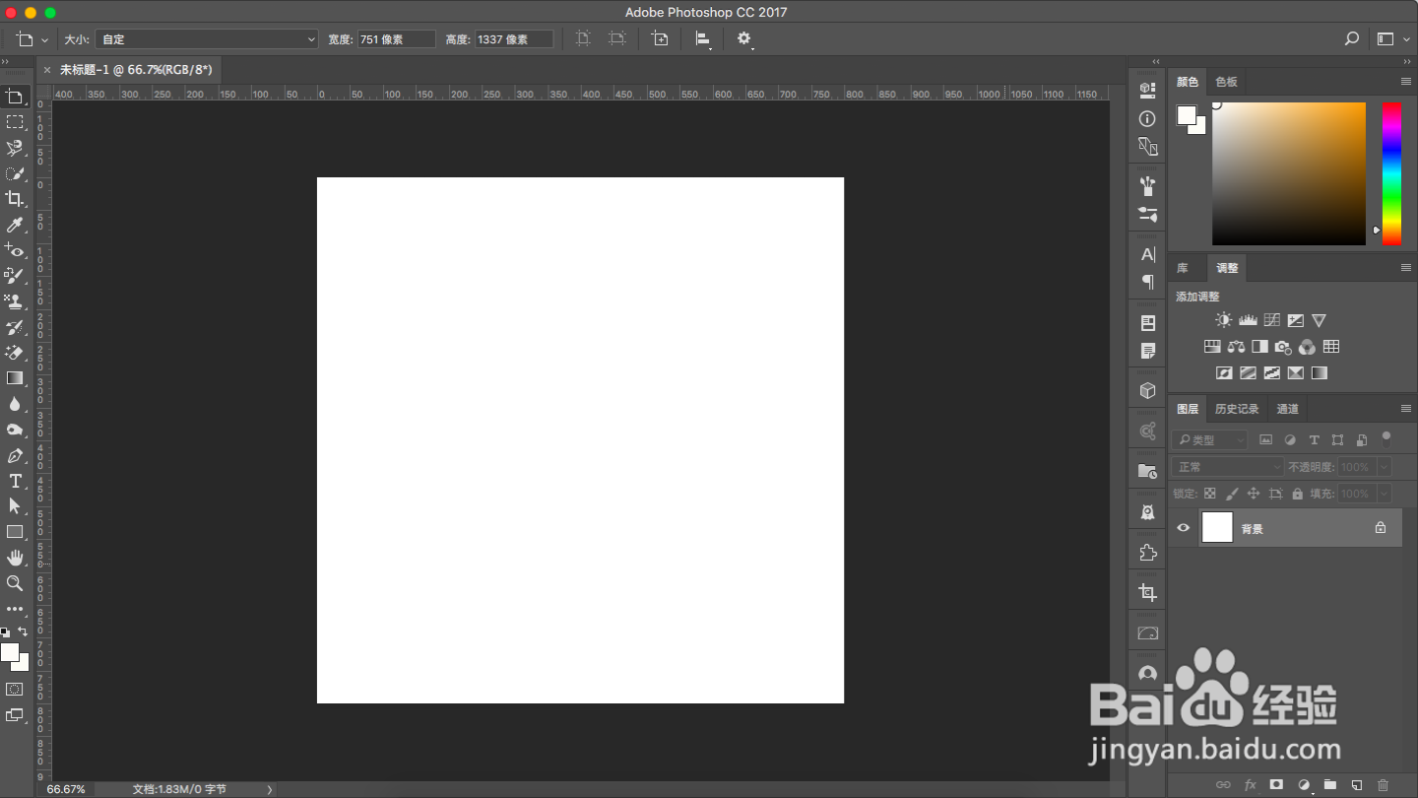Click the 宽度 width input field
This screenshot has width=1418, height=798.
coord(396,39)
